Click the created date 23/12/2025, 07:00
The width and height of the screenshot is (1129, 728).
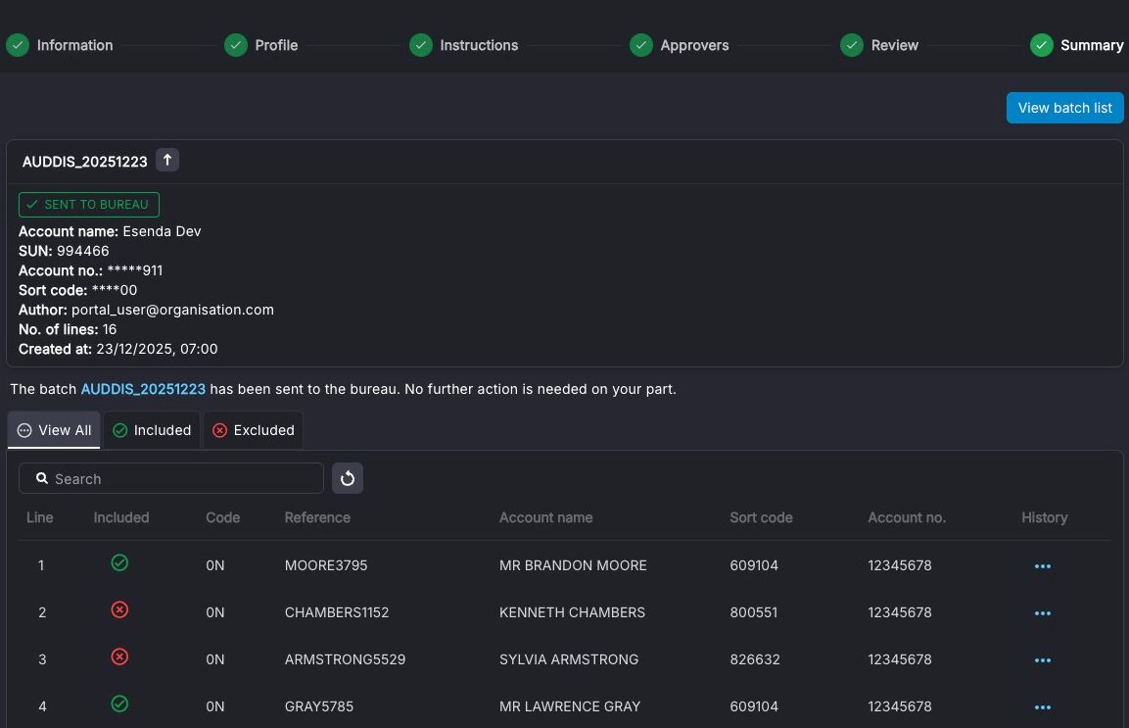click(x=157, y=349)
